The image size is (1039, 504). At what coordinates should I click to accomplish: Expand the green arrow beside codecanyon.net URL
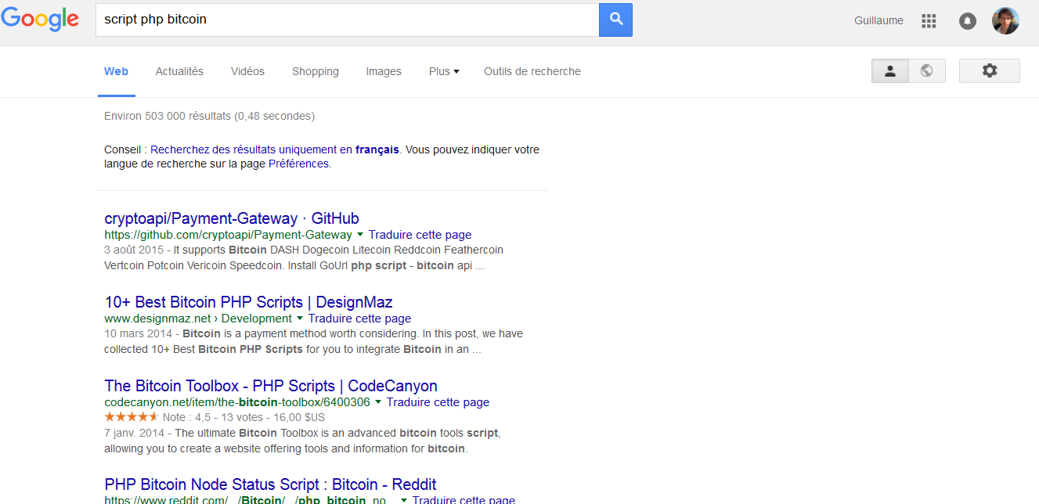point(378,402)
